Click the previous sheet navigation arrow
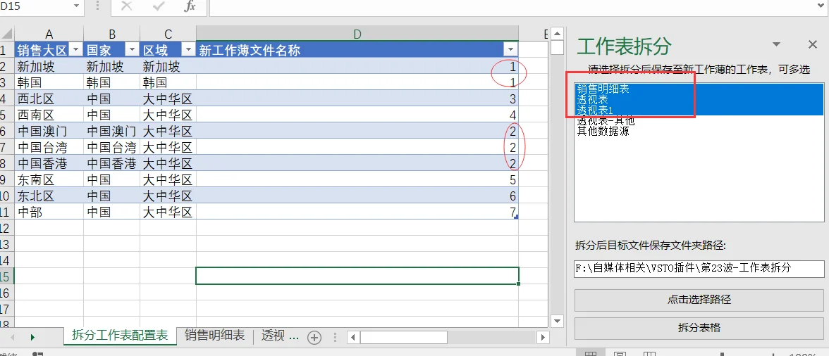This screenshot has width=829, height=356. click(x=11, y=337)
